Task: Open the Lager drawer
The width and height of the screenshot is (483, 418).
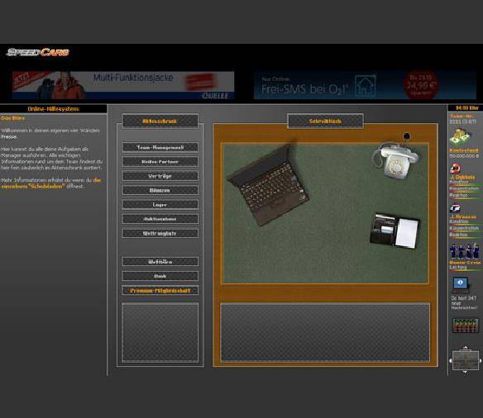Action: pyautogui.click(x=160, y=205)
